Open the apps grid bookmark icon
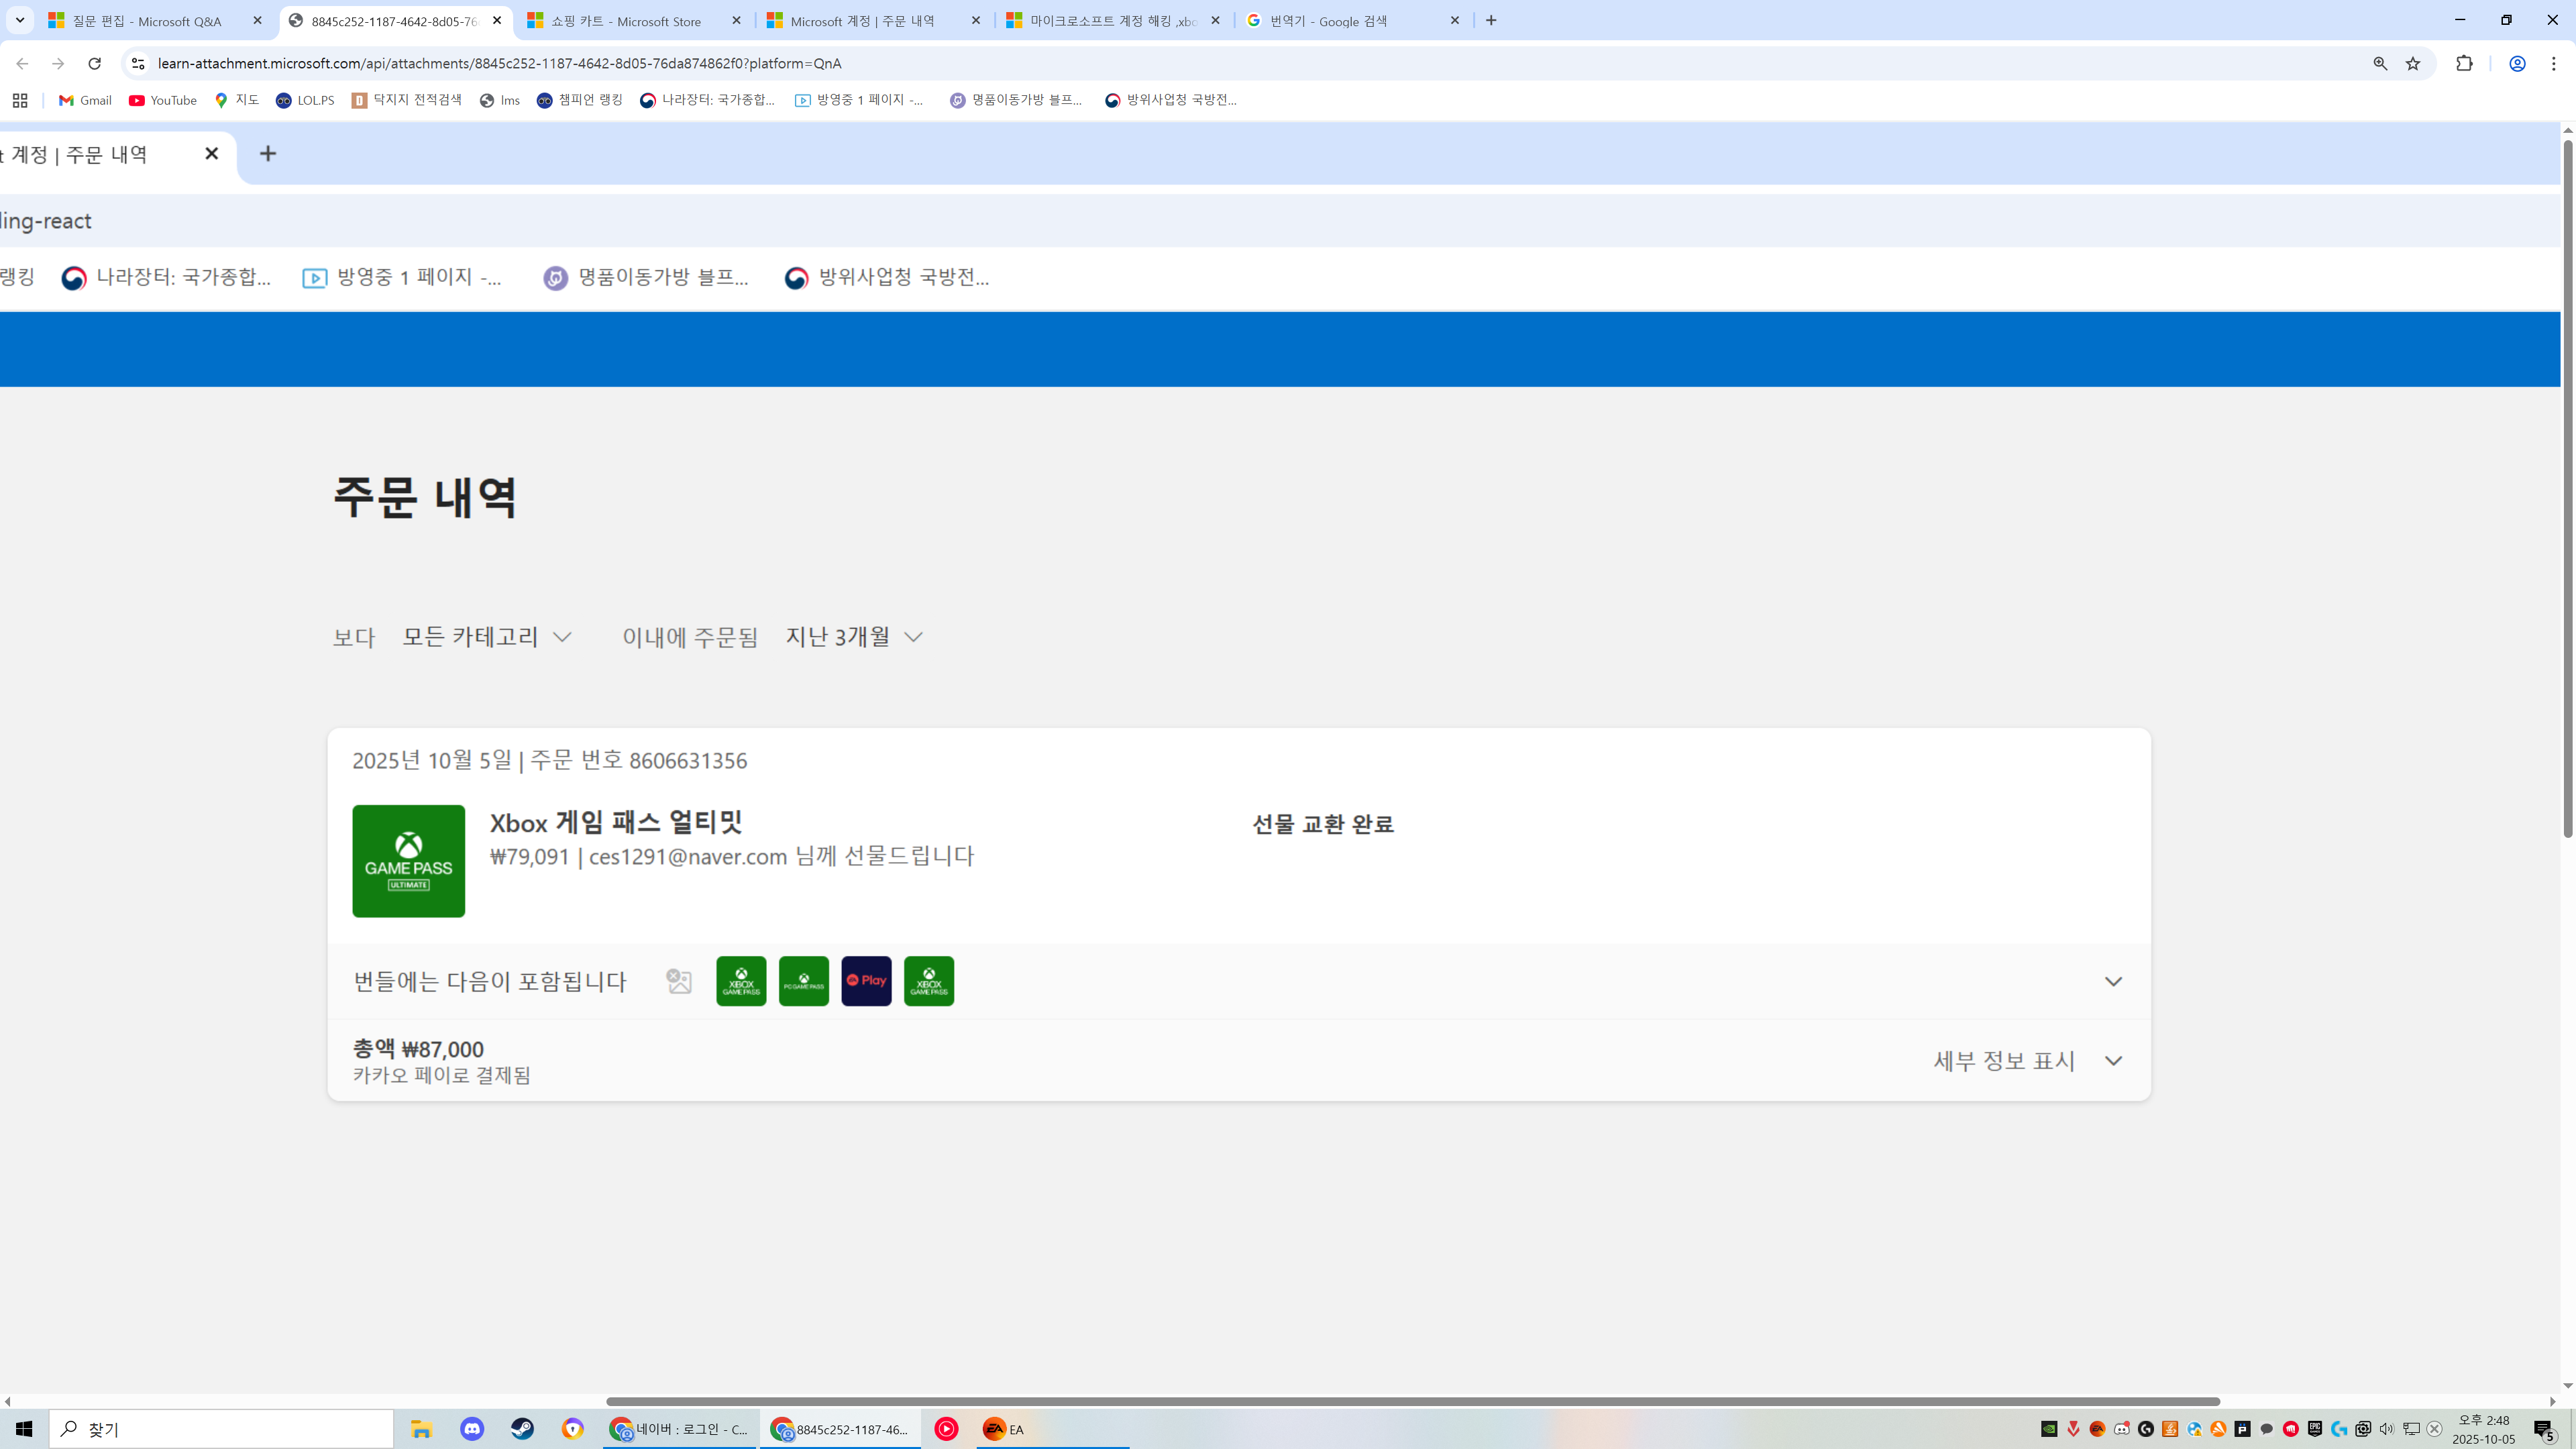This screenshot has height=1449, width=2576. 20,100
